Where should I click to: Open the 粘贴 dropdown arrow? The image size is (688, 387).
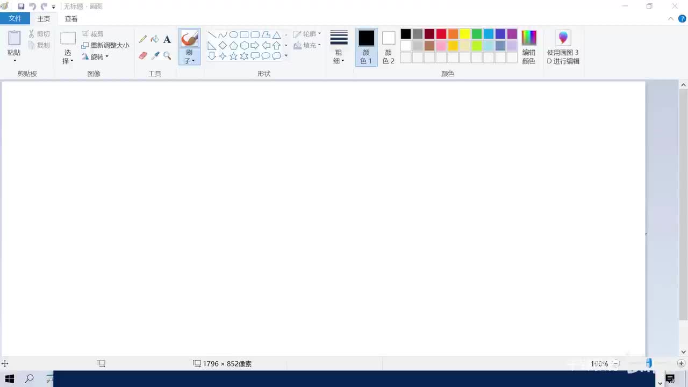(x=15, y=60)
